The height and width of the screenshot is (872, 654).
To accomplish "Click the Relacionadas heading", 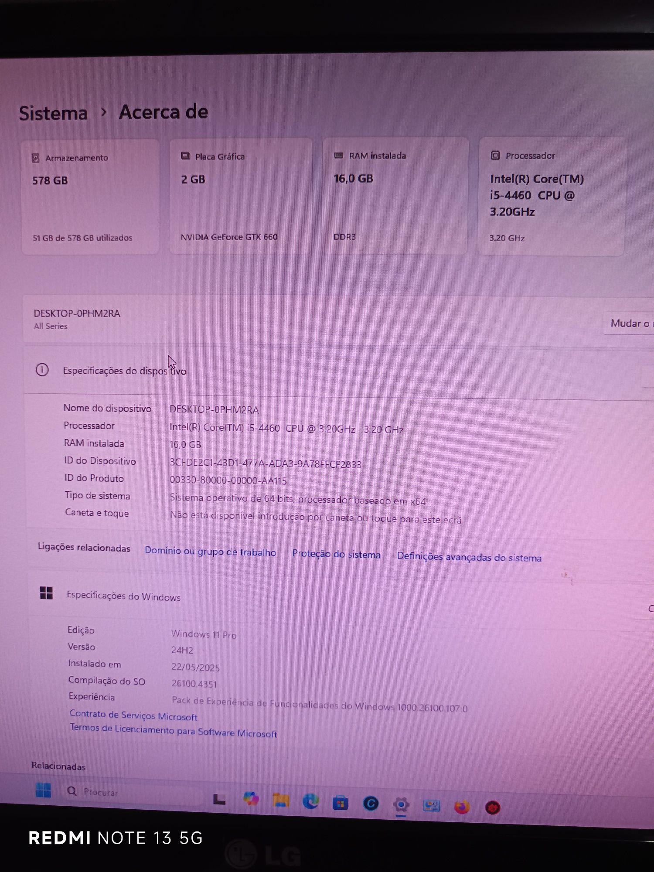I will [x=58, y=766].
